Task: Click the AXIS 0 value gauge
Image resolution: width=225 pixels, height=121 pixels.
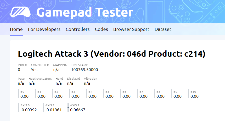Action: [x=28, y=108]
